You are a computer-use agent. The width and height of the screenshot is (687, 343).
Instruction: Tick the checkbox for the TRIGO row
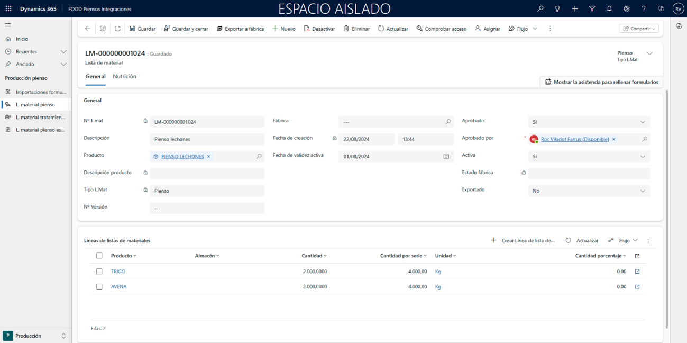tap(99, 272)
